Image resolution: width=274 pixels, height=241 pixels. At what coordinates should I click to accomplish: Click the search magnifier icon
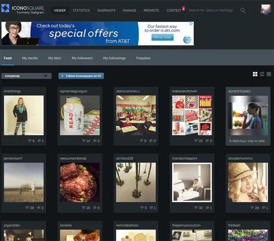click(x=243, y=10)
